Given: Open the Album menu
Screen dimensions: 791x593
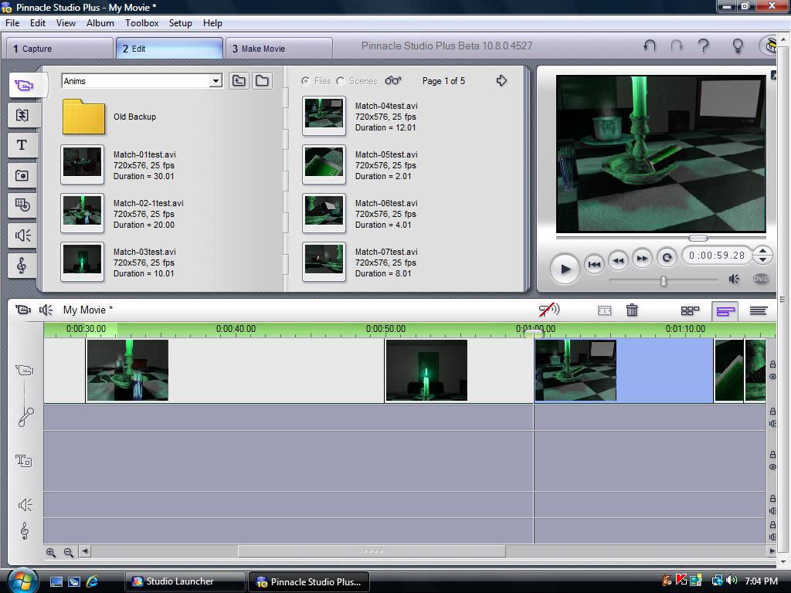Looking at the screenshot, I should coord(100,23).
